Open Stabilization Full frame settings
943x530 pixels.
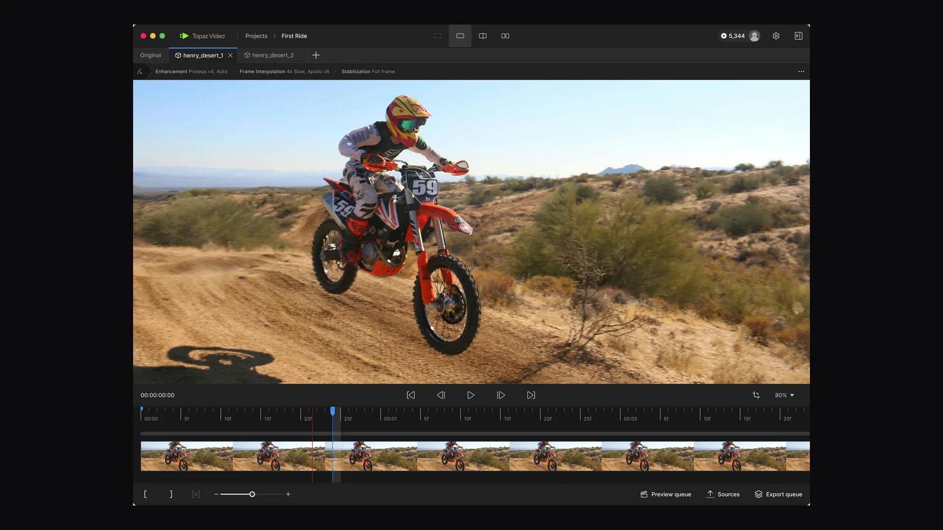tap(368, 72)
